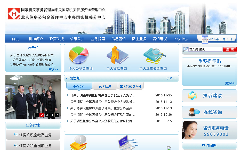Click the 在线咨询 chat person icon
This screenshot has width=241, height=150.
[194, 112]
